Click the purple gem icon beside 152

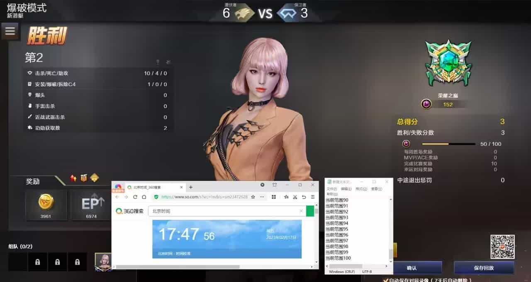click(426, 104)
